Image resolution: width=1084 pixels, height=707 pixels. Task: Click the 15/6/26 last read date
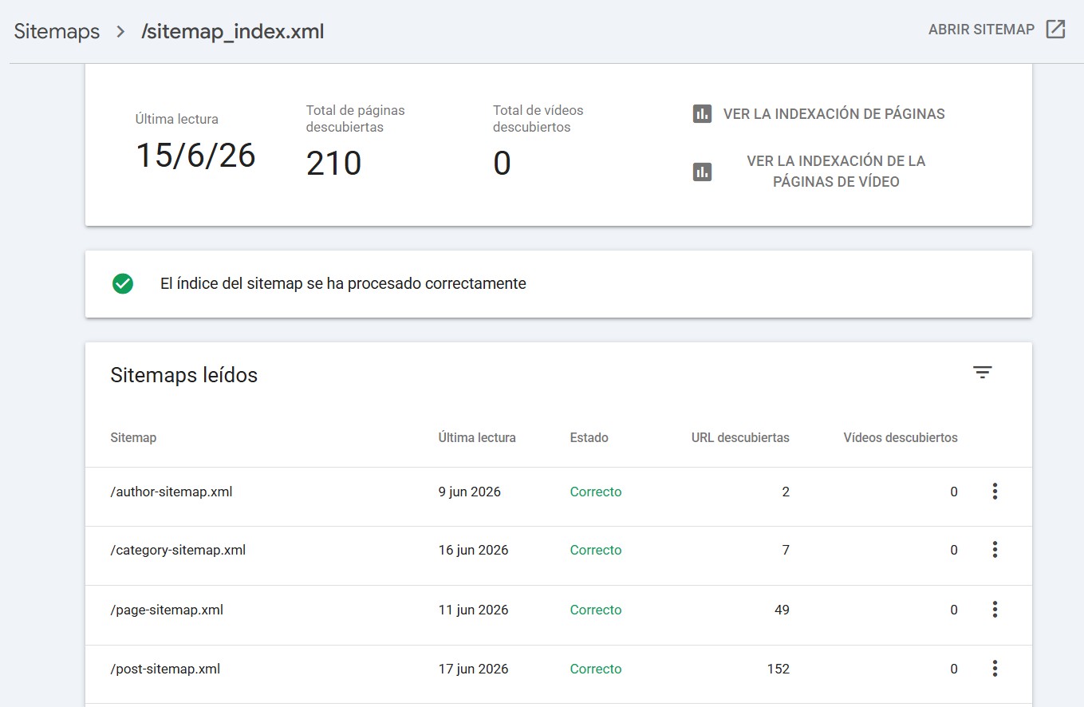195,156
